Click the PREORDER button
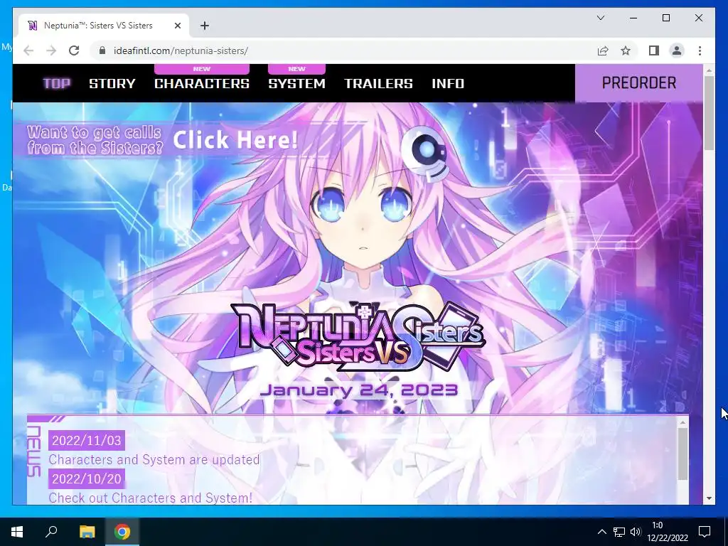Image resolution: width=728 pixels, height=546 pixels. click(639, 83)
